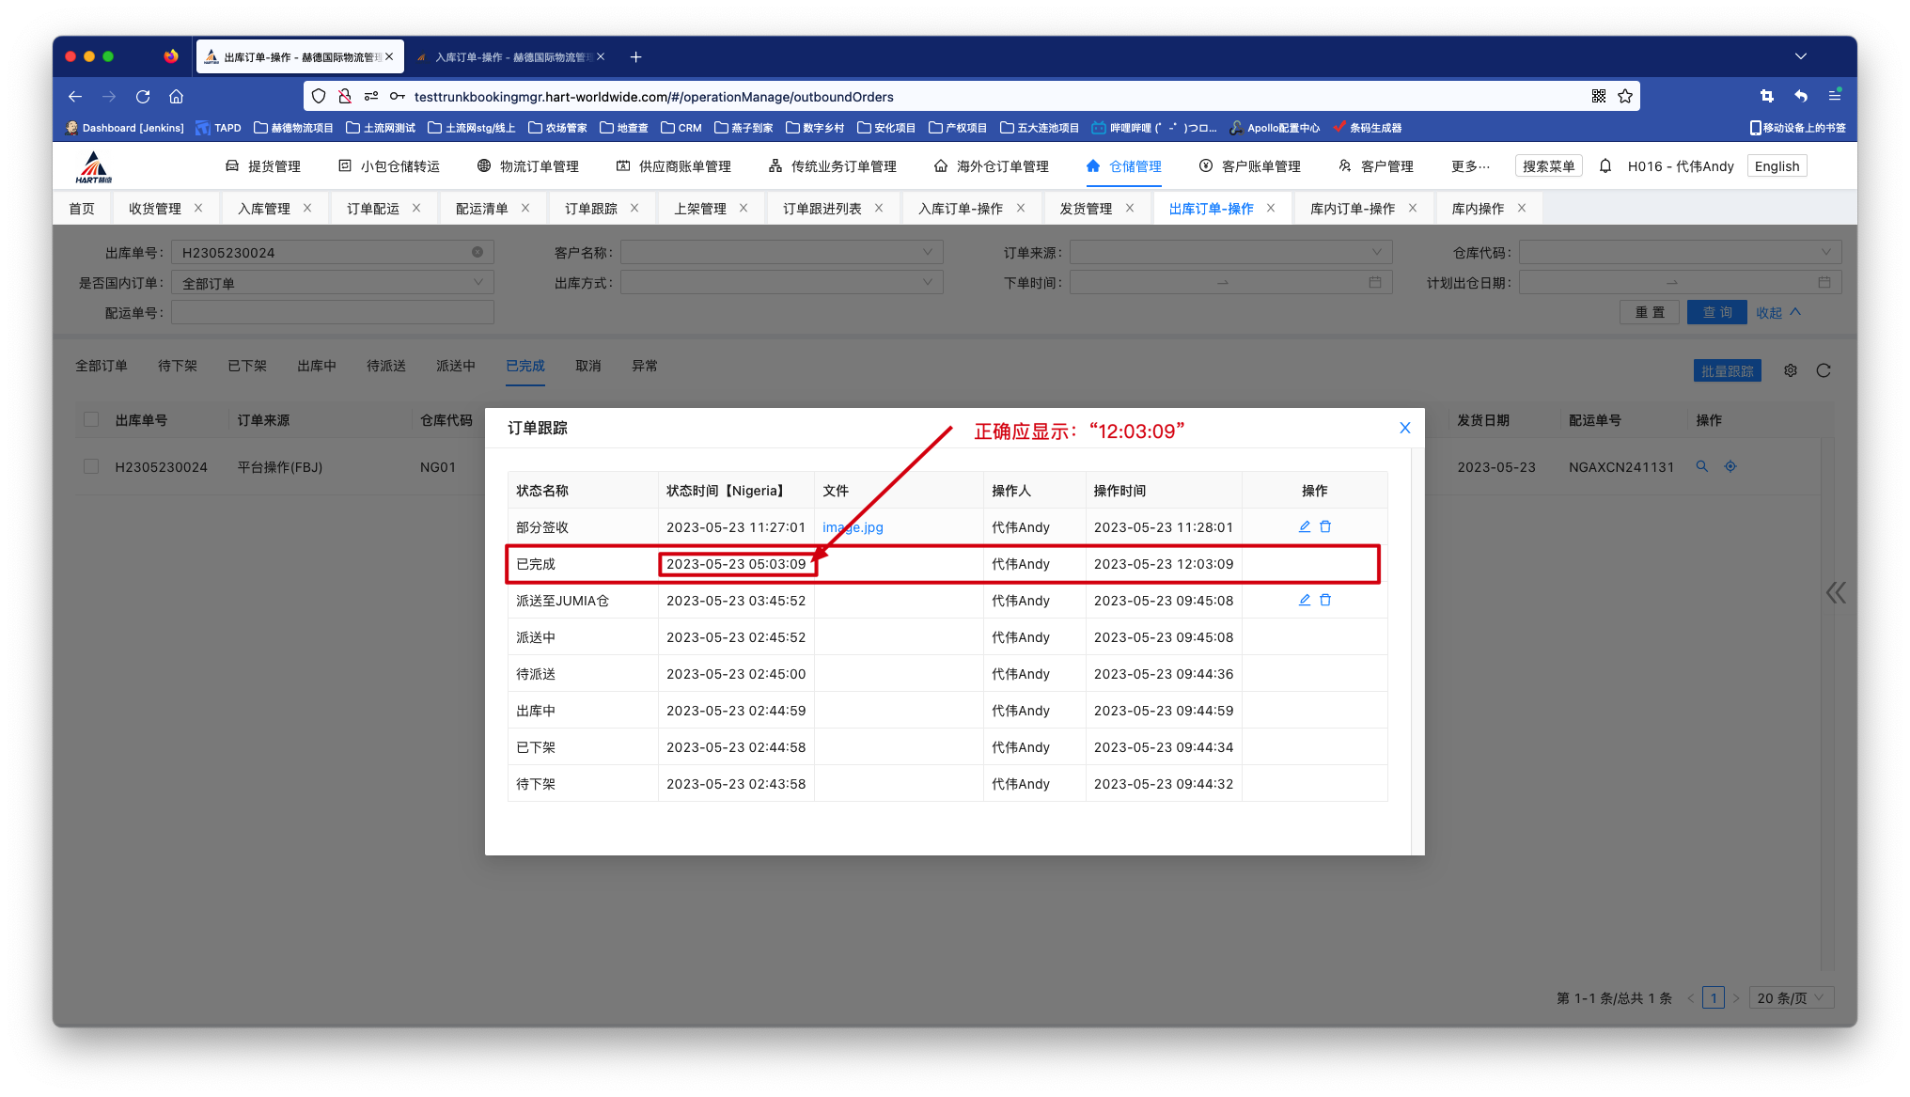Close the 订单跟踪 dialog with X
The width and height of the screenshot is (1910, 1097).
point(1404,428)
